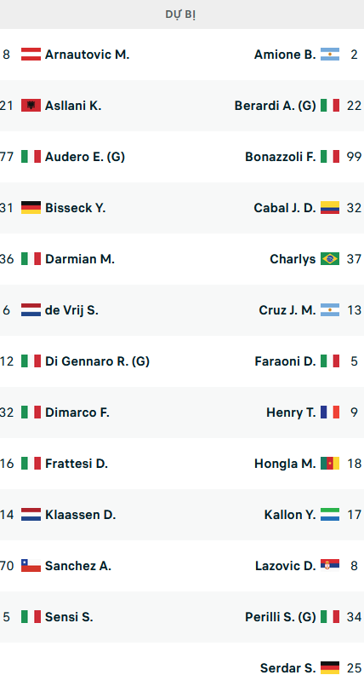
Task: Click goalkeeper Perilli S. (G) name
Action: click(281, 617)
